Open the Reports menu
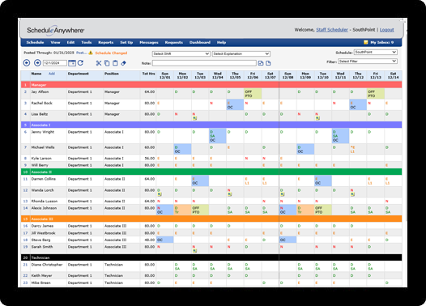This screenshot has height=306, width=426. [x=105, y=42]
